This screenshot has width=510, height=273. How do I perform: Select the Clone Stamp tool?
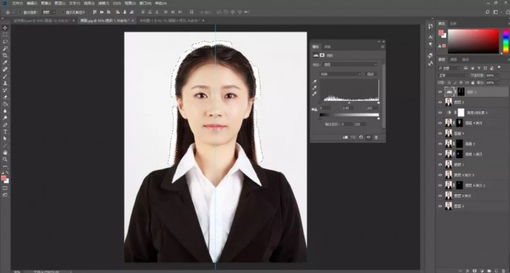[5, 83]
